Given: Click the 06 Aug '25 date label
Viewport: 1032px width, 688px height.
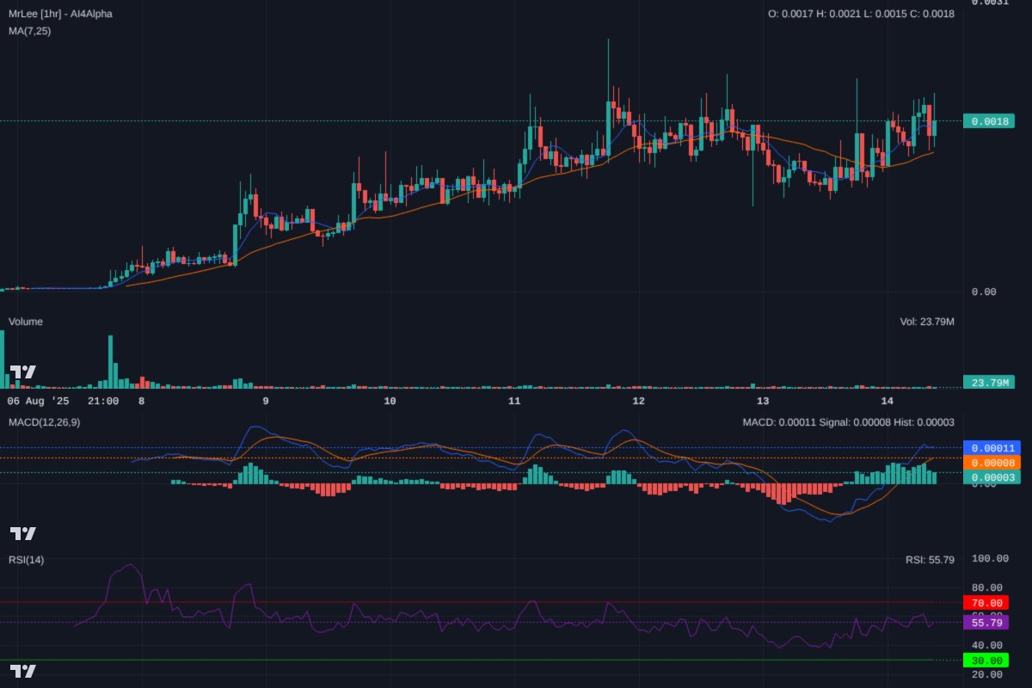Looking at the screenshot, I should tap(39, 401).
